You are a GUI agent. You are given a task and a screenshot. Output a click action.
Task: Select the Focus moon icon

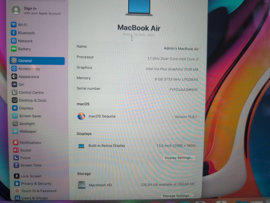pos(16,158)
